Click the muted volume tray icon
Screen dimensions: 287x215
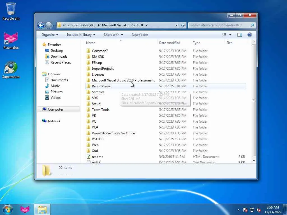pos(259,210)
